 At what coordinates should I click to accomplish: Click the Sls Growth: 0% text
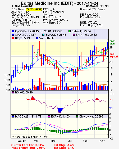tap(53, 17)
